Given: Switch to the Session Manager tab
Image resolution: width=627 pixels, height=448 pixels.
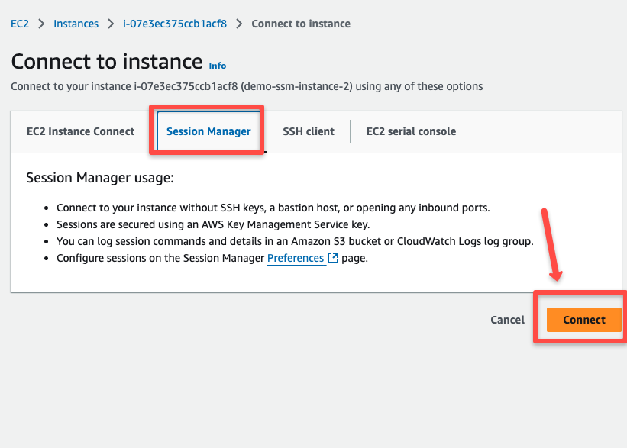Looking at the screenshot, I should (x=208, y=131).
